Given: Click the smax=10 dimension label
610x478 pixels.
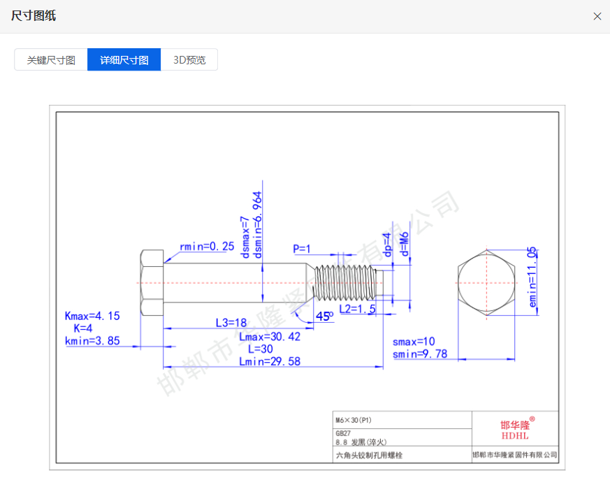Looking at the screenshot, I should point(413,342).
